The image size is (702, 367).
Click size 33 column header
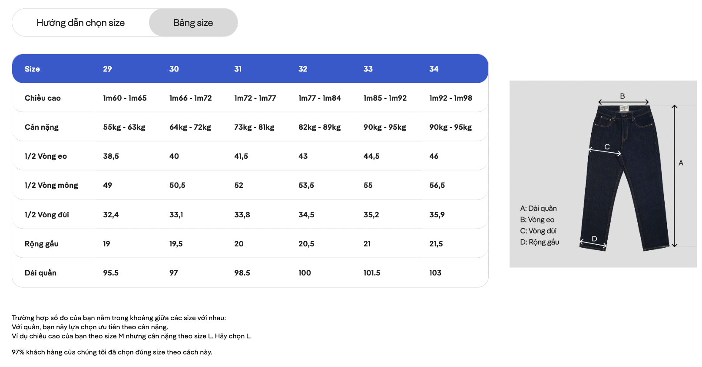pos(368,69)
